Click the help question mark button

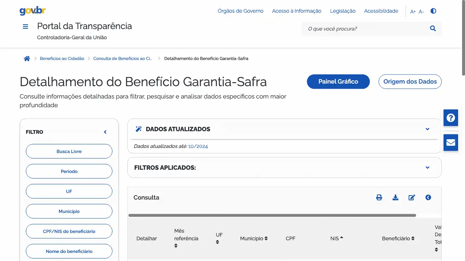450,118
